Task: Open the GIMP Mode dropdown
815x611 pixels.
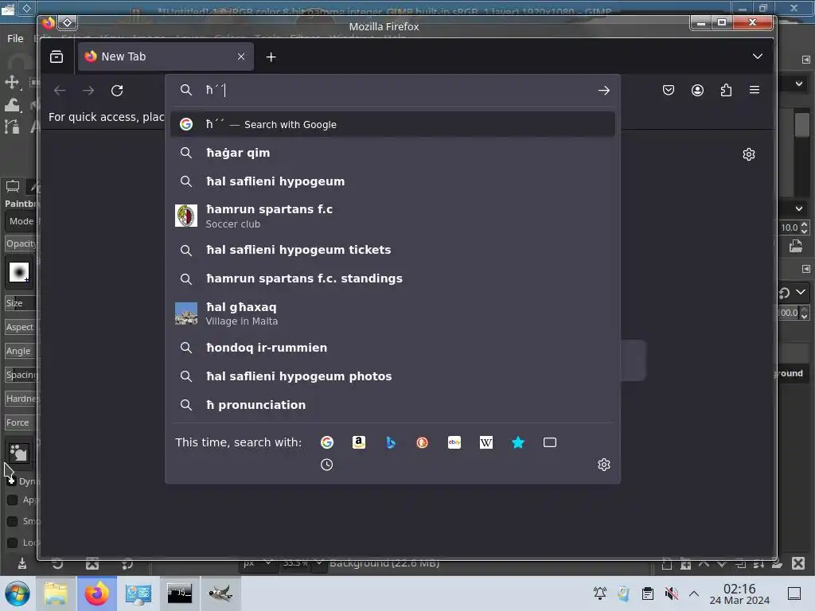Action: (21, 221)
